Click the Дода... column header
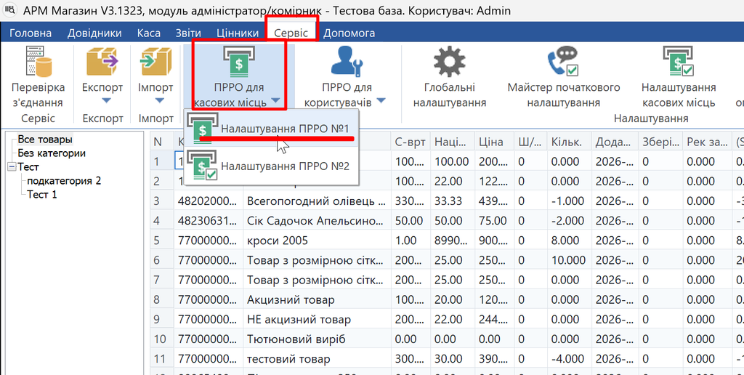 613,142
